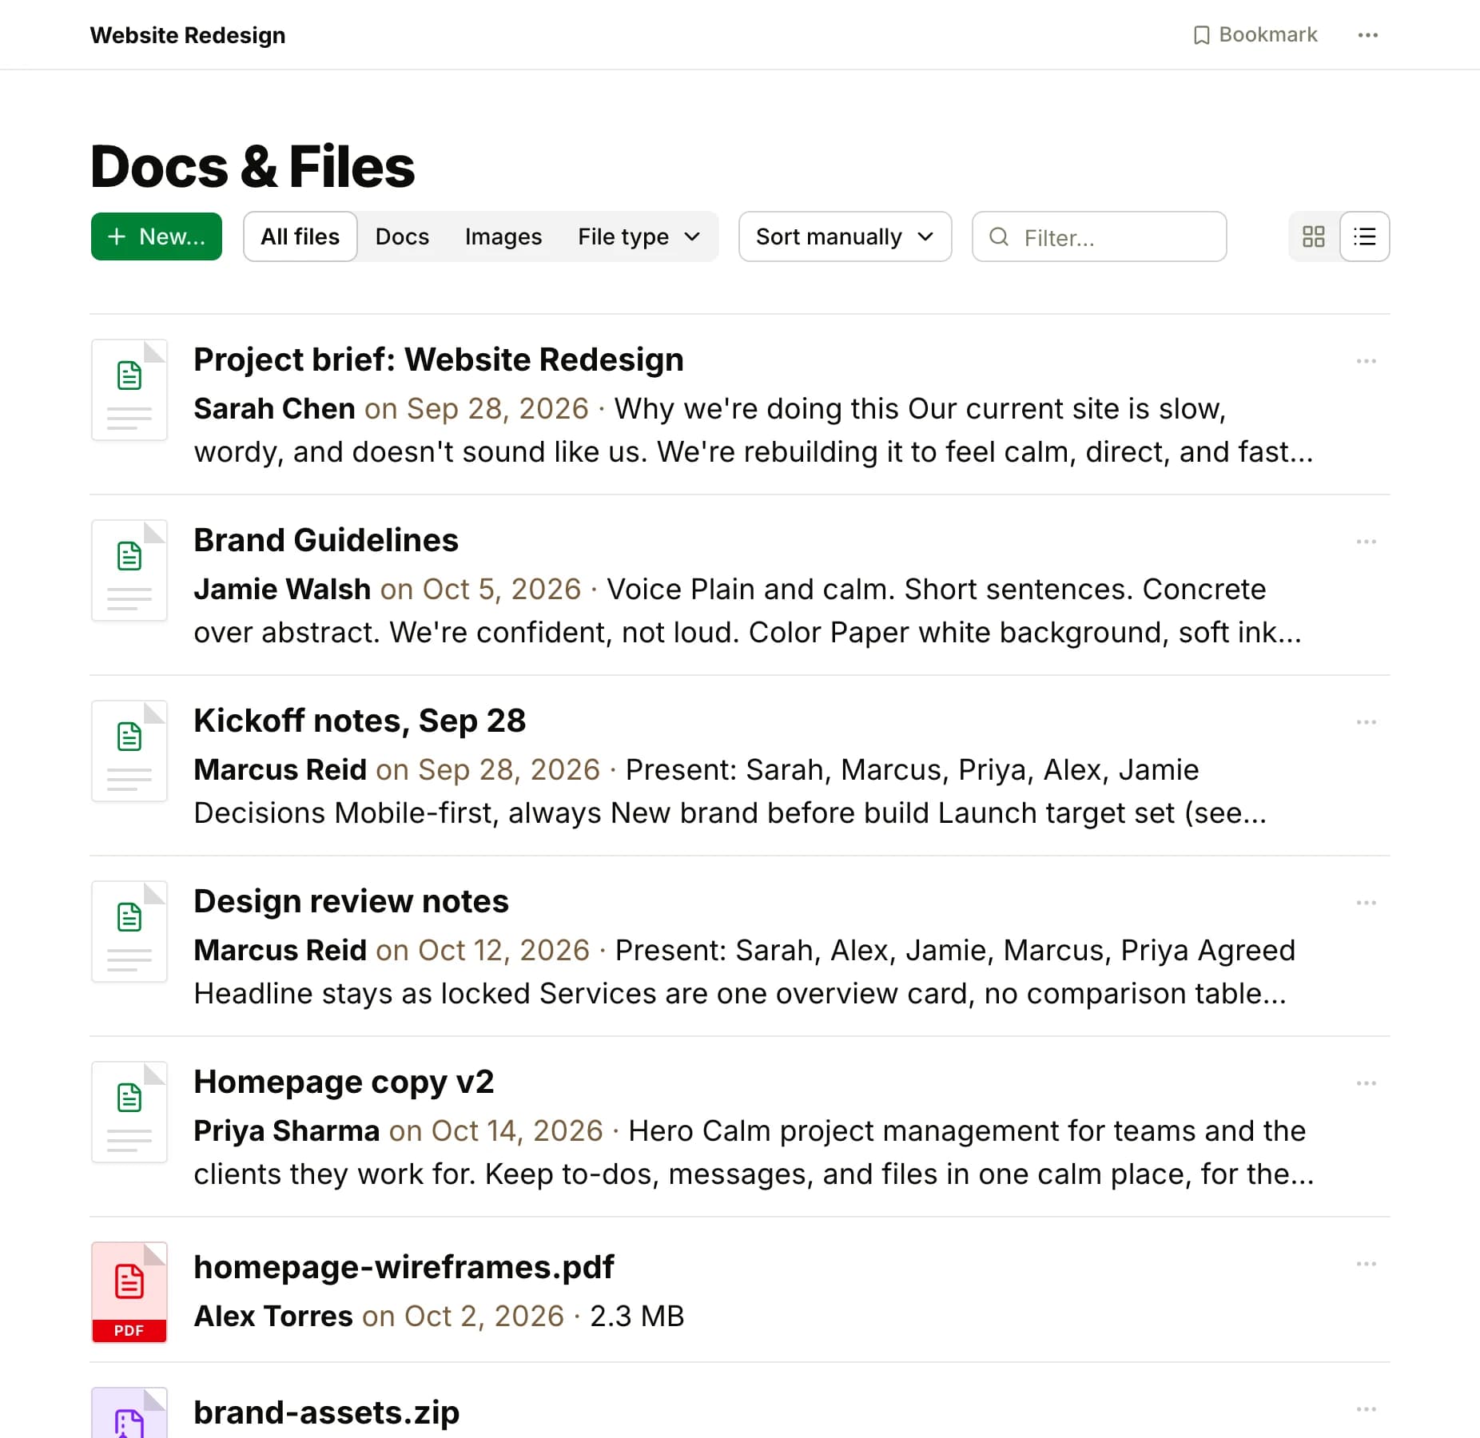Click the zip icon for brand-assets

[129, 1413]
